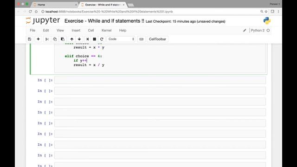The width and height of the screenshot is (297, 167).
Task: Click the Python logo icon
Action: coord(267,20)
